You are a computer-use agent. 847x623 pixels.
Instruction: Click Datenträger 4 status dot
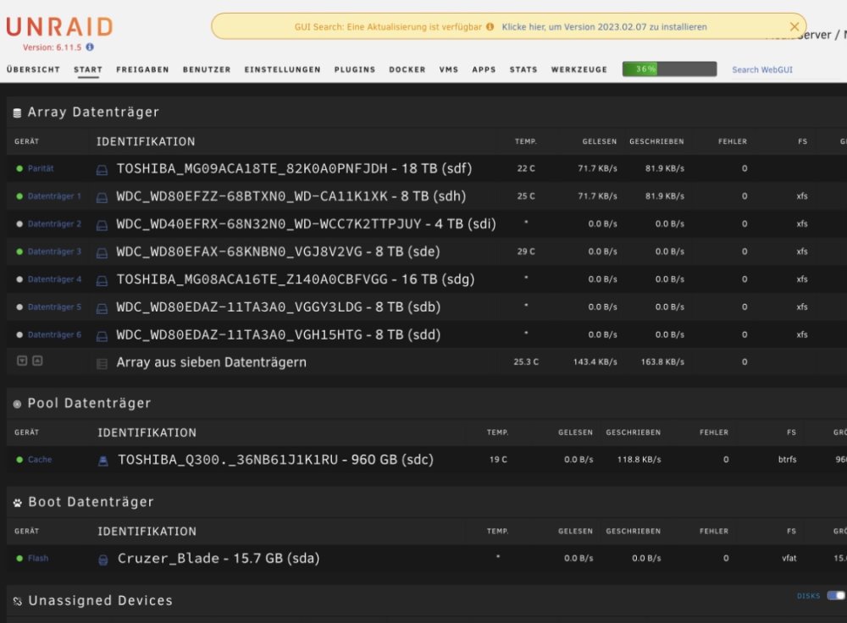[x=19, y=279]
